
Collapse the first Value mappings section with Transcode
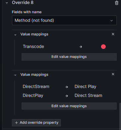(x=15, y=35)
